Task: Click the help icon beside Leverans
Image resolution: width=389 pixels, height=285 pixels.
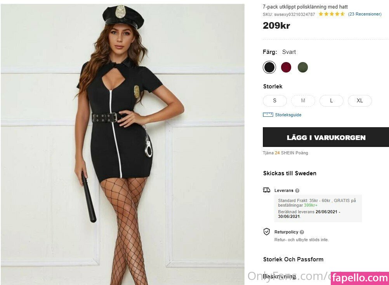Action: coord(297,191)
